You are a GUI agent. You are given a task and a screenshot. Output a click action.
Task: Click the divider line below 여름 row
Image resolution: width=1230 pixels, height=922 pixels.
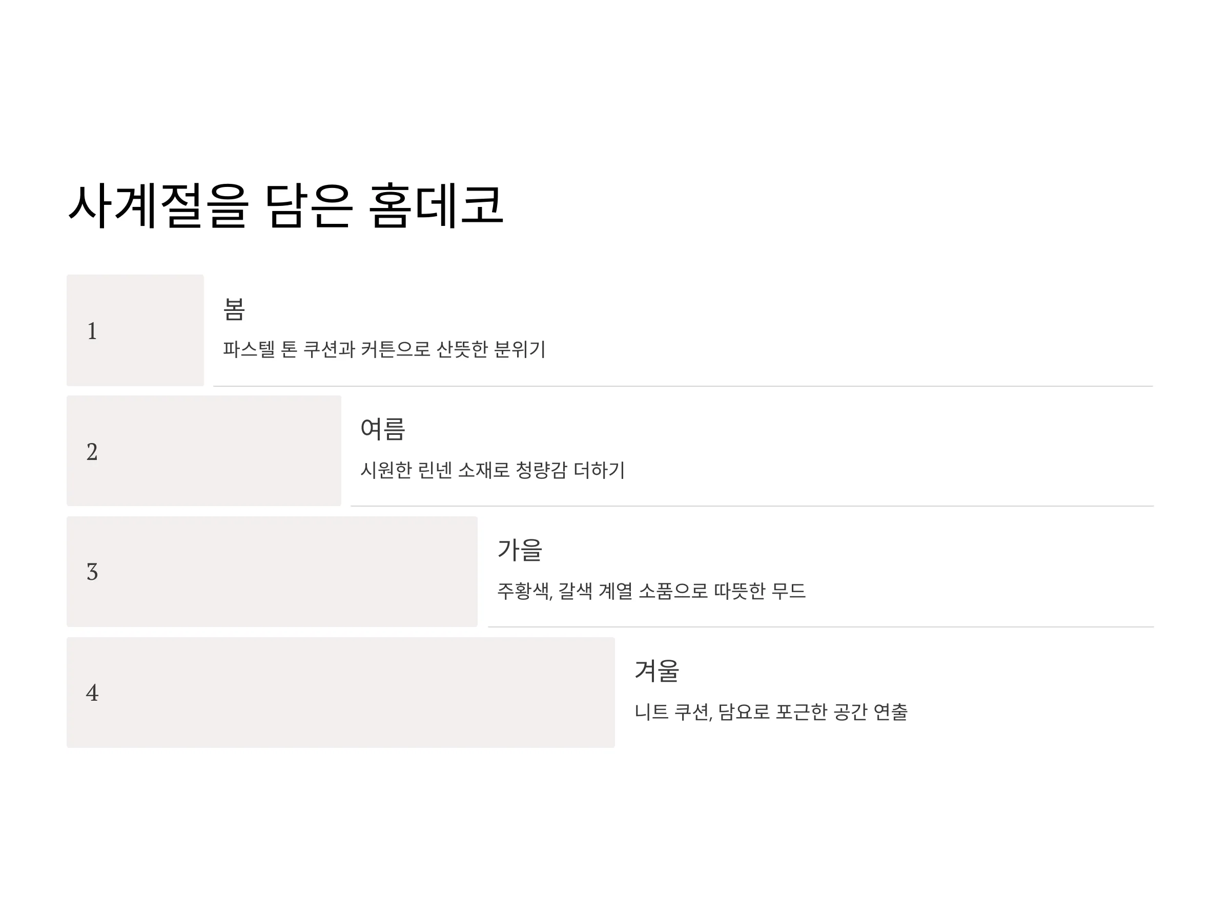(752, 506)
